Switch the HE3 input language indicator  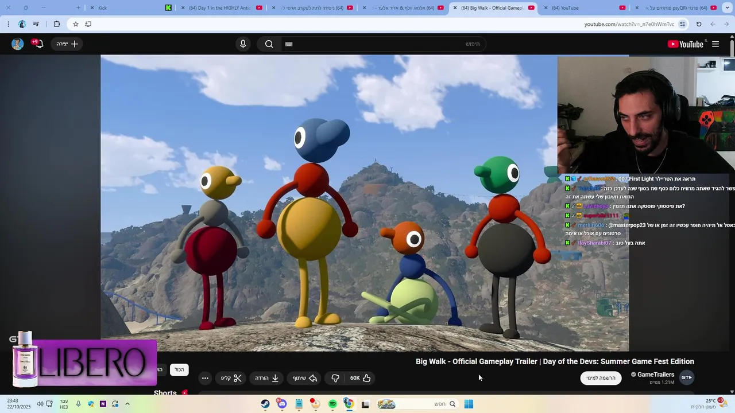point(64,404)
